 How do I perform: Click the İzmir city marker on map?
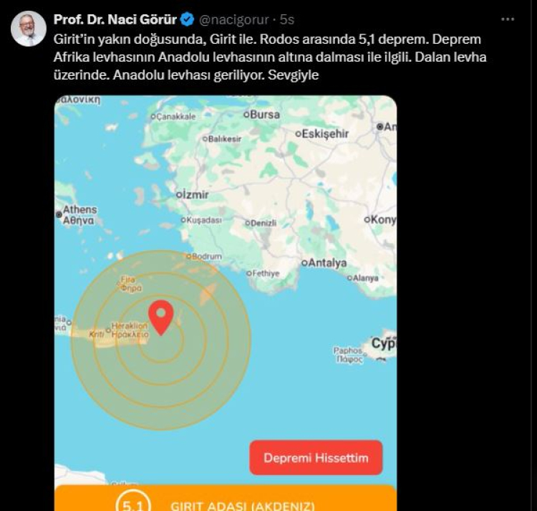pos(179,195)
